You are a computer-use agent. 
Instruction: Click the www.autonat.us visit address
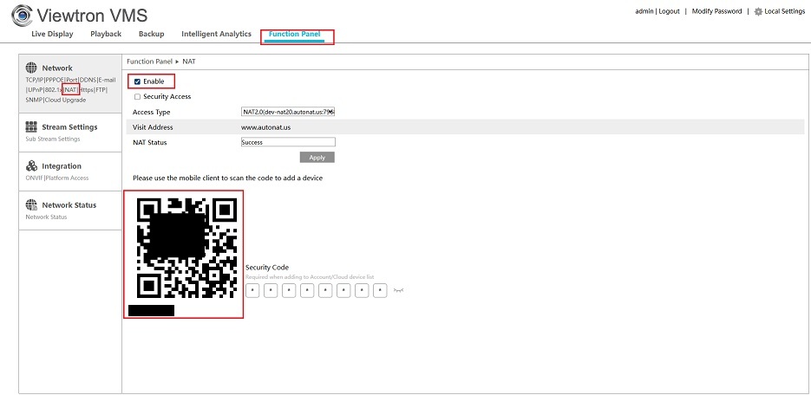pos(265,127)
